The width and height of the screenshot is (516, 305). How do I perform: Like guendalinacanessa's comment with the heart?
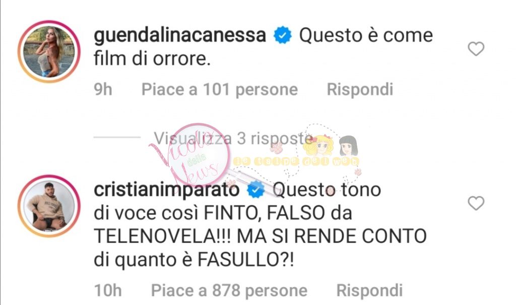pyautogui.click(x=476, y=49)
